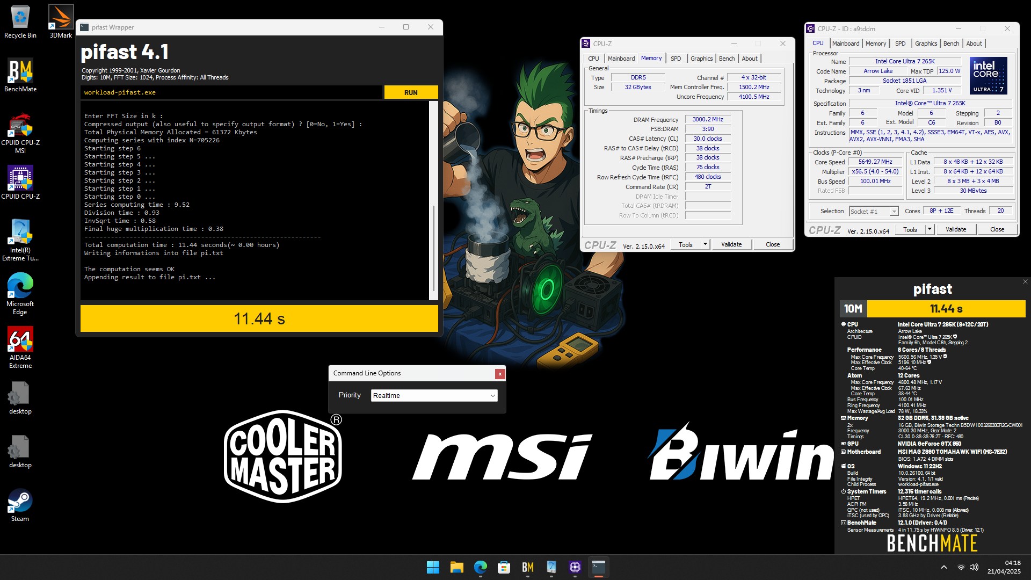Click the yellow RUN button in pifast
The width and height of the screenshot is (1031, 580).
411,92
